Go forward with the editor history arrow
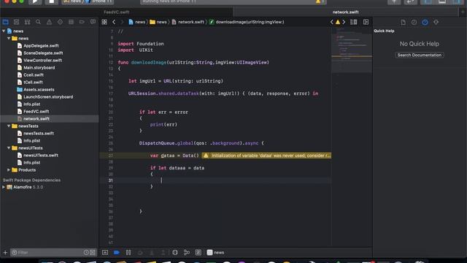This screenshot has width=467, height=263. click(x=122, y=22)
